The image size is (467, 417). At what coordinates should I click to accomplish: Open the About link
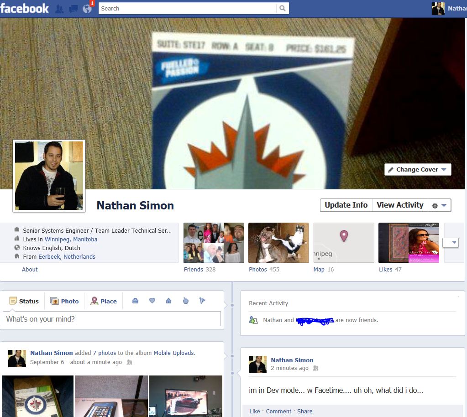tap(30, 269)
